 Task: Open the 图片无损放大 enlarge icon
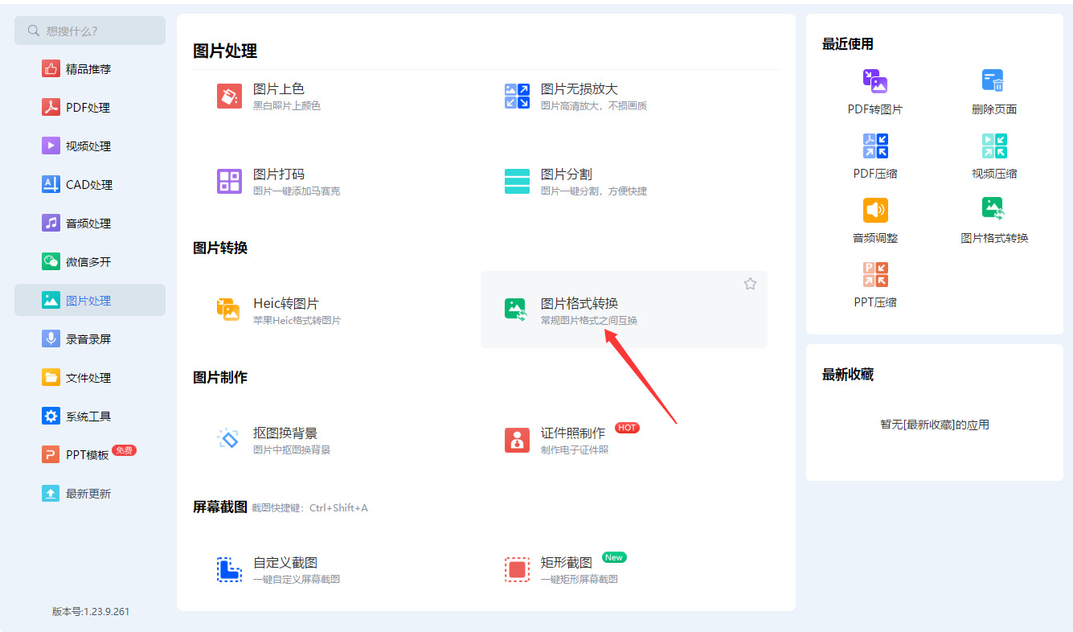click(517, 96)
